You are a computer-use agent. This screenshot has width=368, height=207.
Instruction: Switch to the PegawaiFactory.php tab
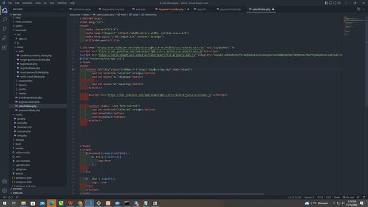[x=113, y=9]
